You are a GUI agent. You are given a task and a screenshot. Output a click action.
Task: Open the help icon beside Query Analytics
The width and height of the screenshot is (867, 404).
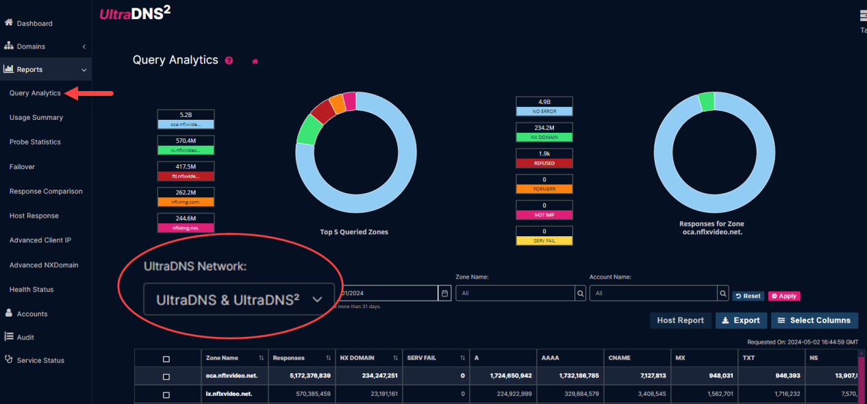(x=228, y=60)
